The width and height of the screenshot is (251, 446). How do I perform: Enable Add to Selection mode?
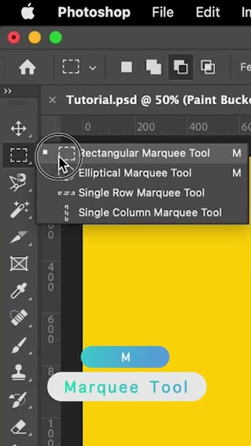153,68
